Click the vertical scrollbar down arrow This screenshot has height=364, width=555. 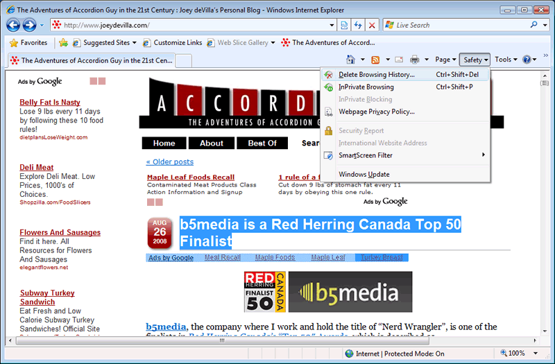click(x=545, y=331)
